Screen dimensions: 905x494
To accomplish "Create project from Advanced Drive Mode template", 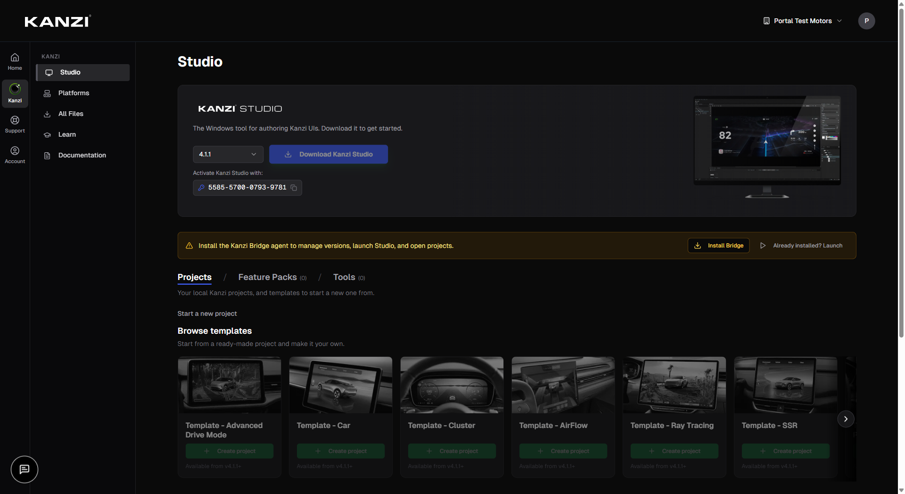I will click(x=230, y=451).
